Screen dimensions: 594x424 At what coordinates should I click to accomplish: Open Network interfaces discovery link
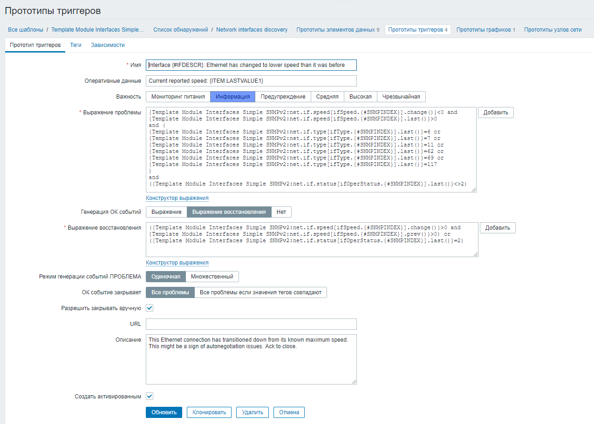(x=252, y=30)
